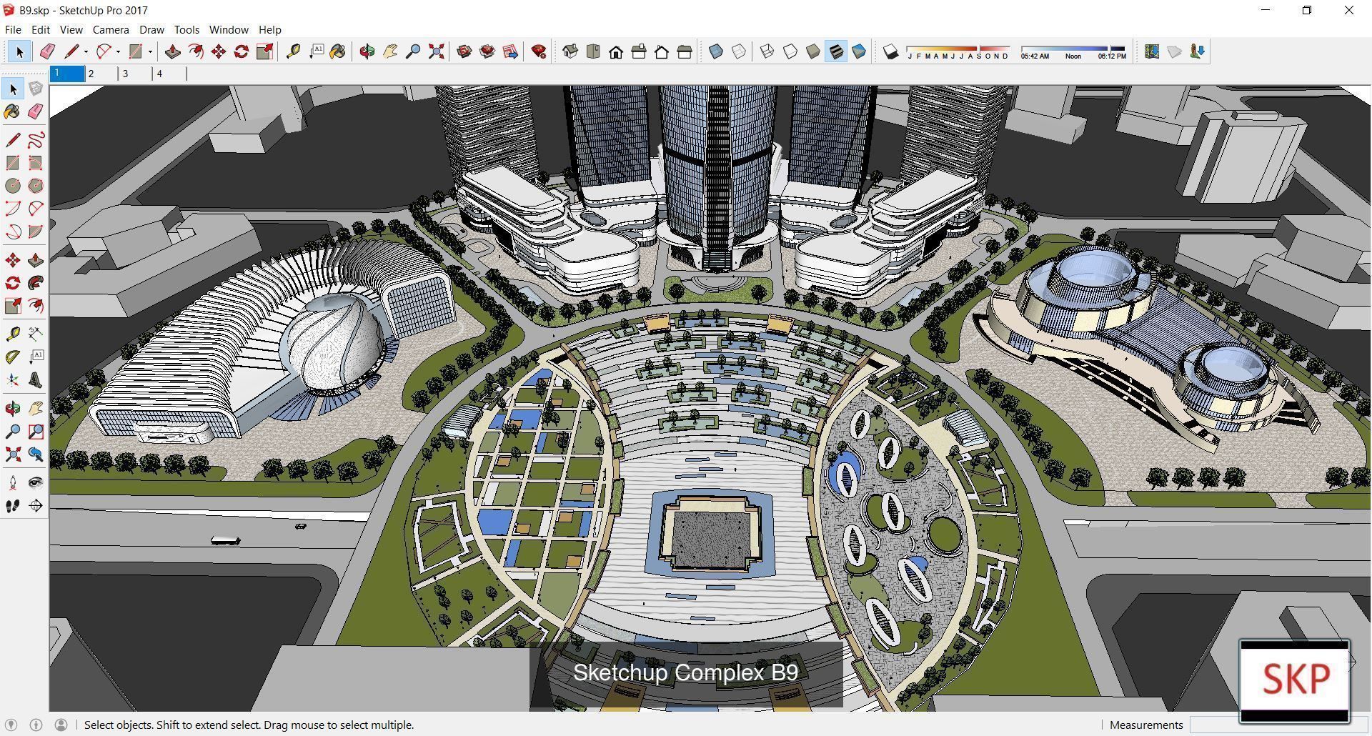Toggle Show/Hide Shadows button
Viewport: 1372px width, 736px height.
(891, 51)
